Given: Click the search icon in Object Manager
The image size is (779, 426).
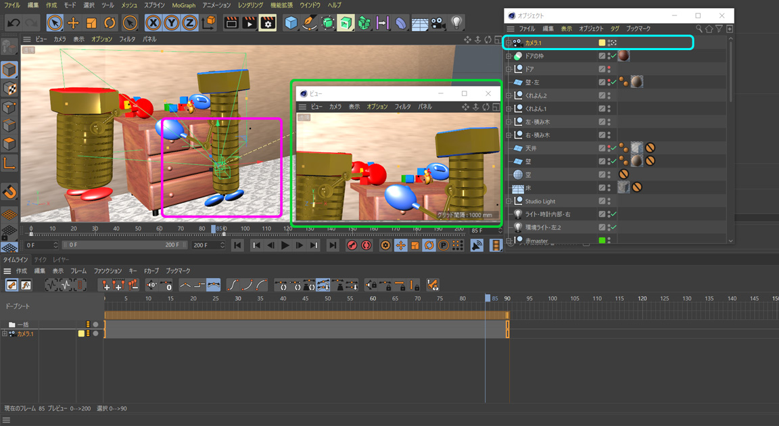Looking at the screenshot, I should [x=699, y=29].
